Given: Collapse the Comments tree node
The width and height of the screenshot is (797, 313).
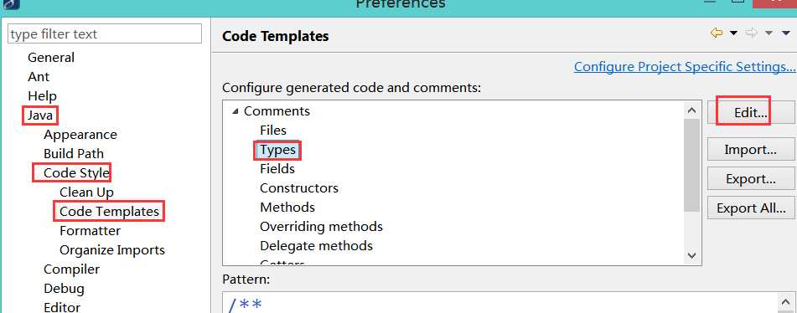Looking at the screenshot, I should point(235,111).
